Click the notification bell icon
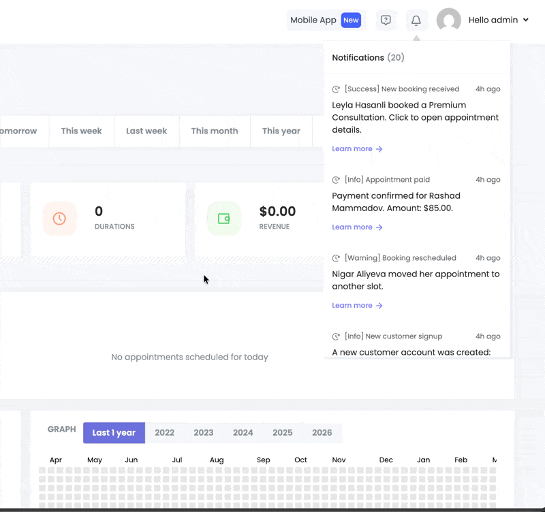The height and width of the screenshot is (512, 545). (416, 20)
